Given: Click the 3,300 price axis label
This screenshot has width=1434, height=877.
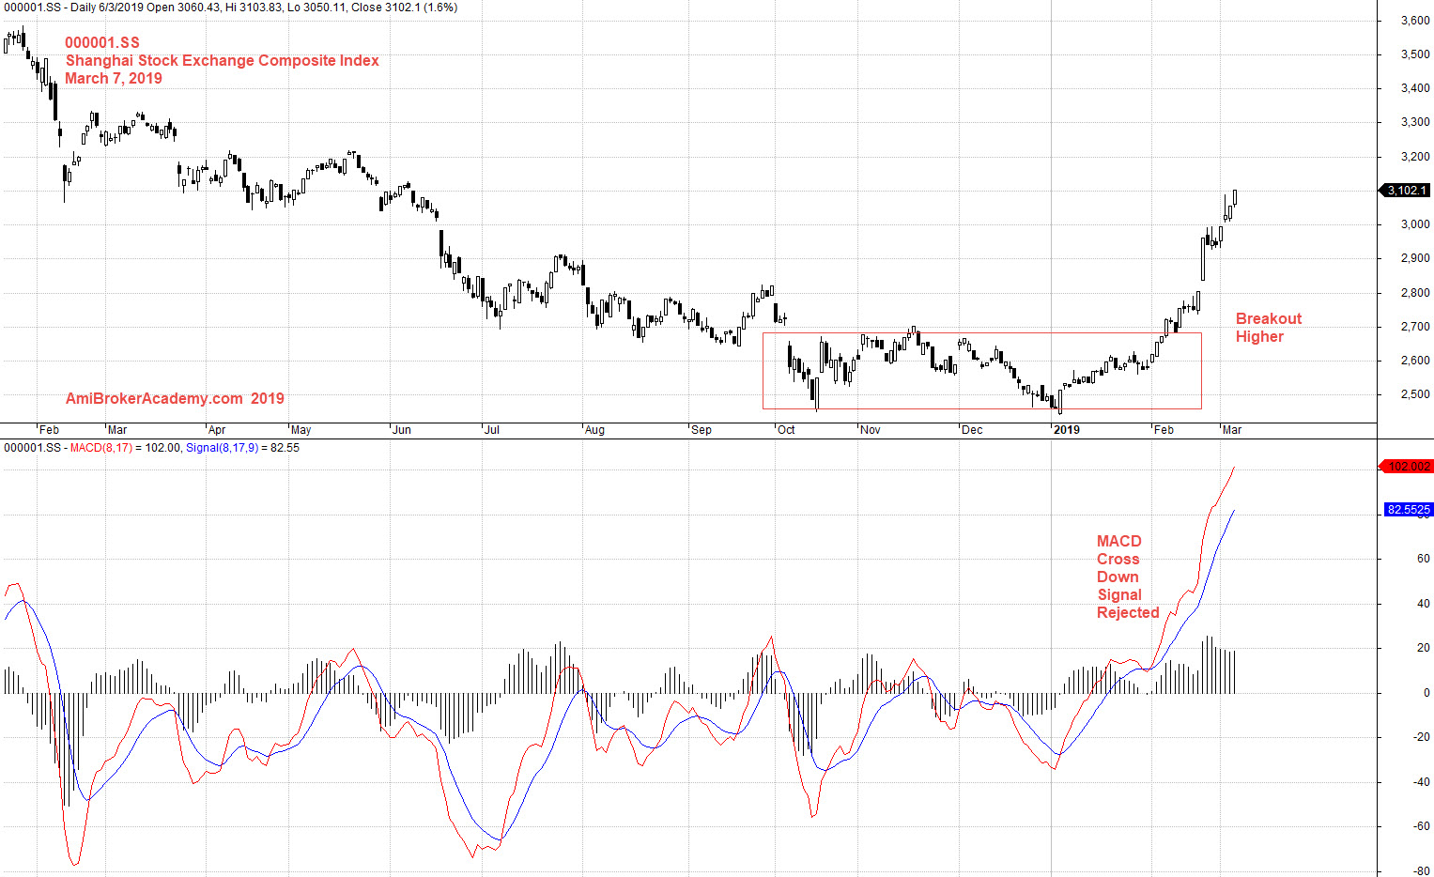Looking at the screenshot, I should (x=1415, y=122).
